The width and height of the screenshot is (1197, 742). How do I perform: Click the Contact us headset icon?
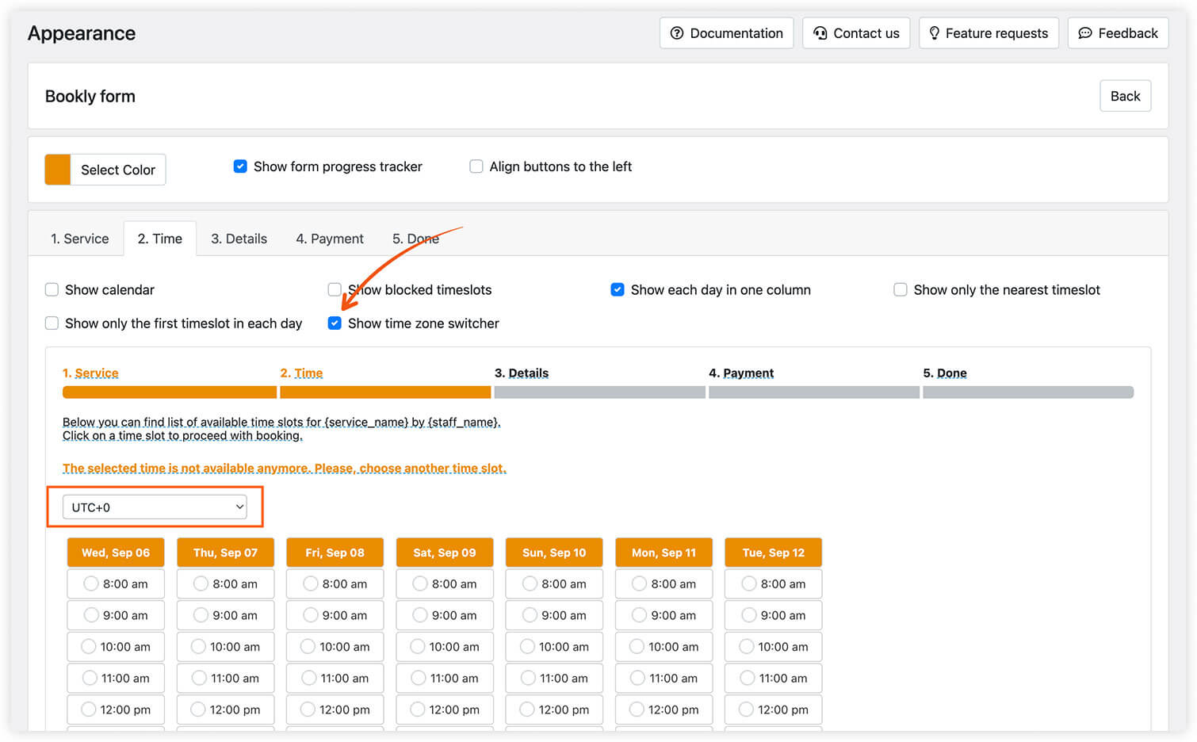click(x=820, y=33)
